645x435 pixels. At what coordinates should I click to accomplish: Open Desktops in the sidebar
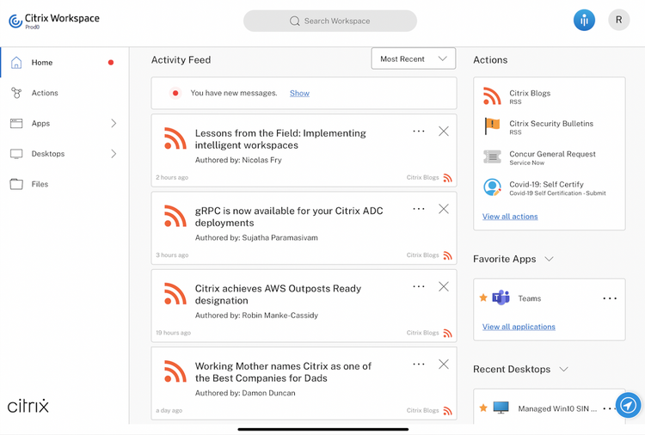64,154
